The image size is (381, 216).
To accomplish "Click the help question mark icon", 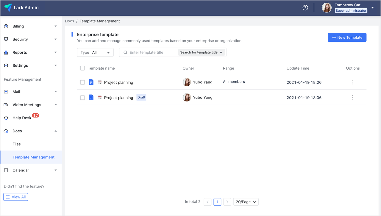I will pyautogui.click(x=305, y=8).
